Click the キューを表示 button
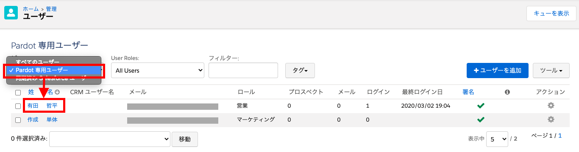Image resolution: width=579 pixels, height=152 pixels. coord(551,14)
